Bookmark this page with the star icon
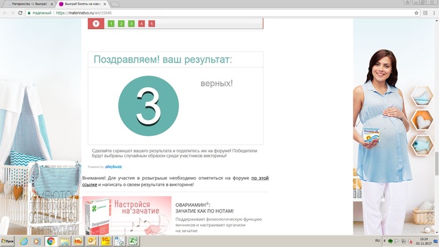 [416, 13]
